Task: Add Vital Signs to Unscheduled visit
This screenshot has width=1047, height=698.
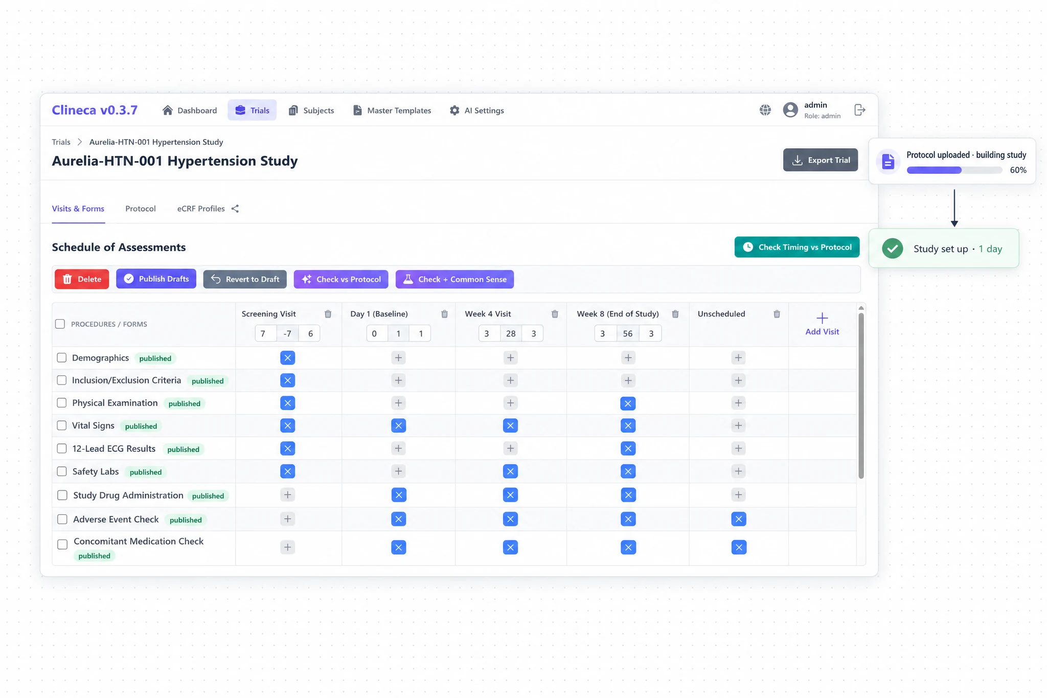Action: (x=739, y=425)
